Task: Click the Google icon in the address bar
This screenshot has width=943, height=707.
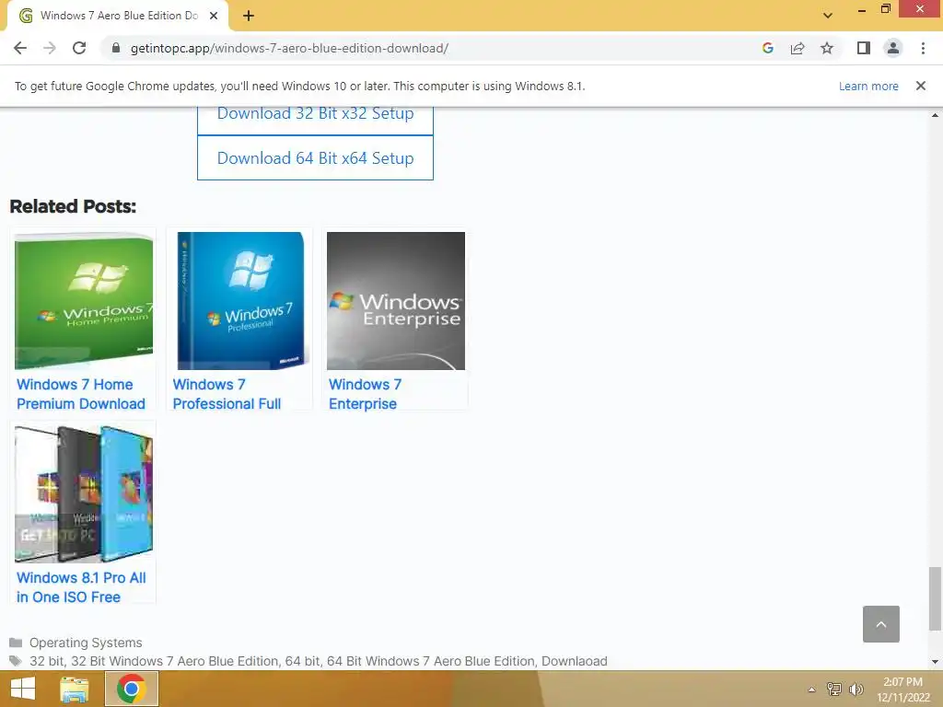Action: [x=767, y=48]
